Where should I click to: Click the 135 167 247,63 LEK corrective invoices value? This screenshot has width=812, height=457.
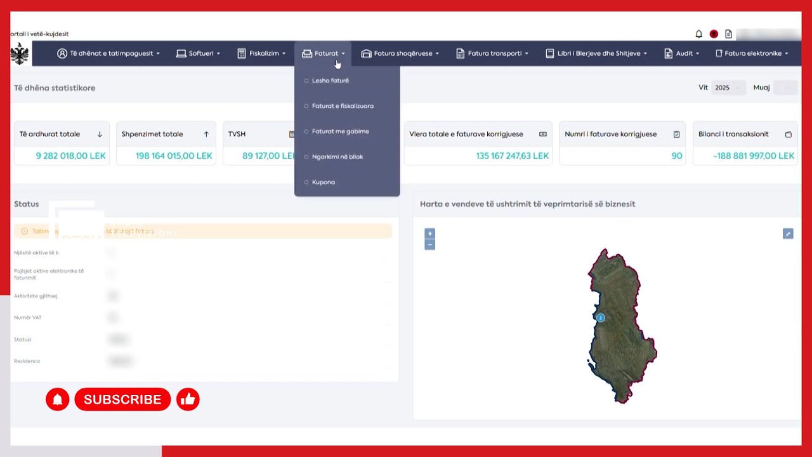coord(513,156)
